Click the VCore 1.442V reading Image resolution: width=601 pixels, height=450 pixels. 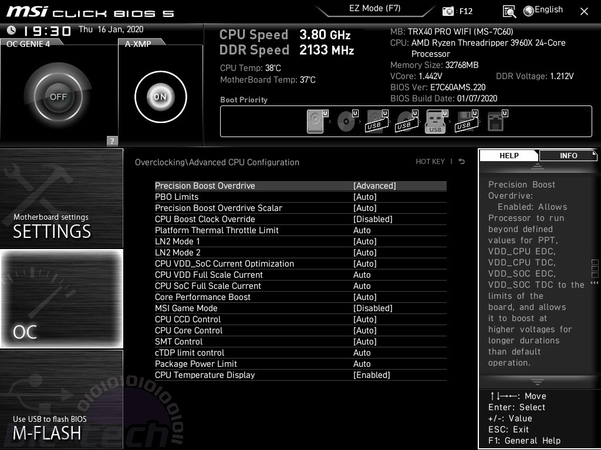coord(416,76)
